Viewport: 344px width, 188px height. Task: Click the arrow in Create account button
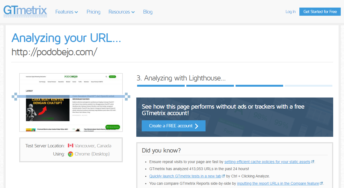[x=197, y=126]
